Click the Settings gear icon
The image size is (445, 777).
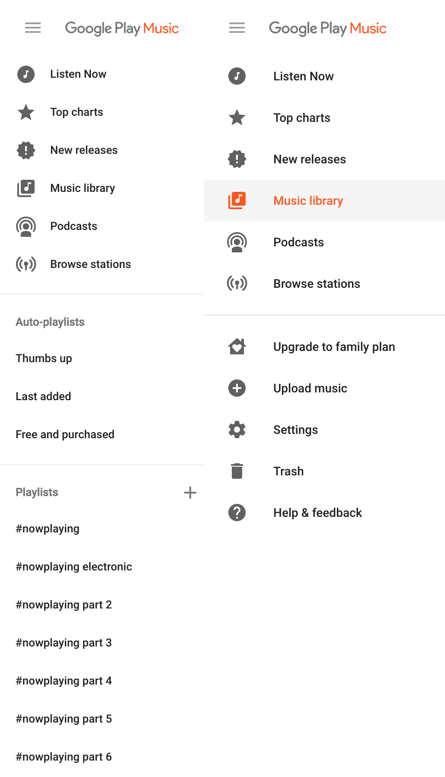pos(237,430)
